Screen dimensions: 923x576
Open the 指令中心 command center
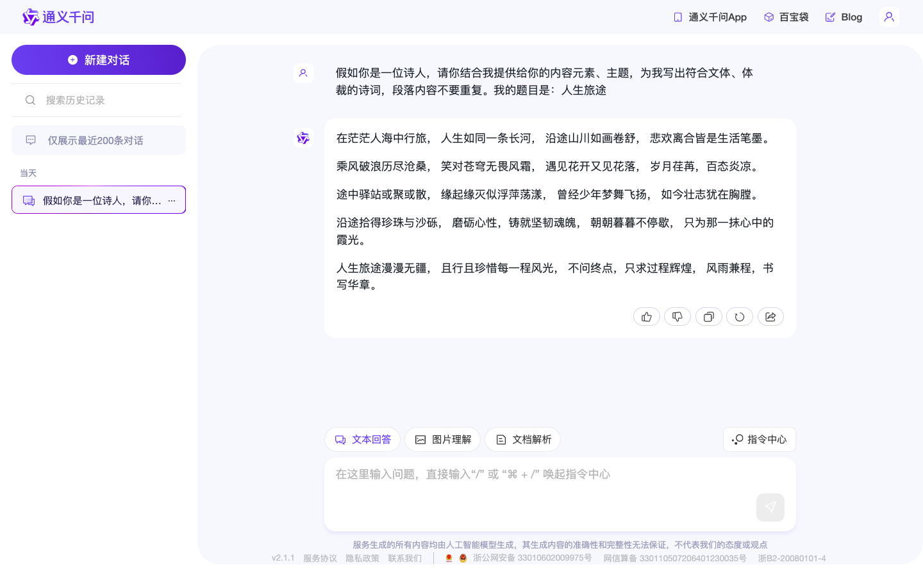pos(760,439)
